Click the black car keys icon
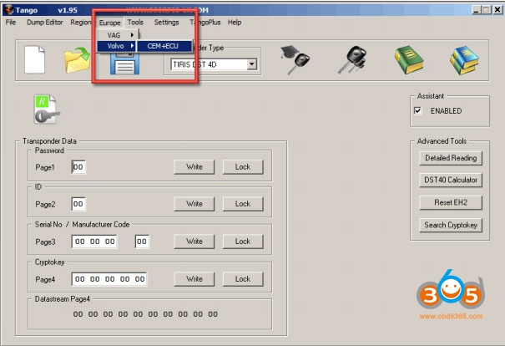505x346 pixels. tap(352, 60)
